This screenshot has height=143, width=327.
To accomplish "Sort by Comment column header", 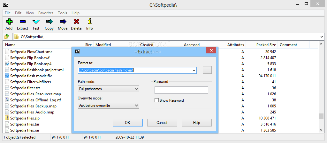I will 294,44.
